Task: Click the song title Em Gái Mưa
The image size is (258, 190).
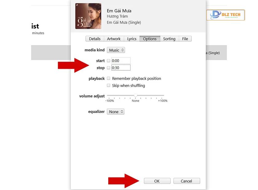Action: 119,11
